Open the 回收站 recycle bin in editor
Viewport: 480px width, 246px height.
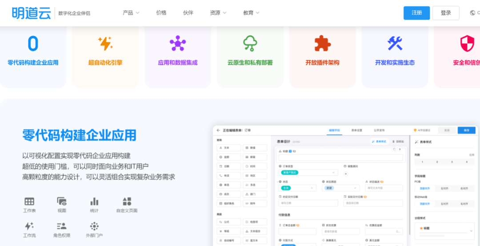pyautogui.click(x=398, y=142)
